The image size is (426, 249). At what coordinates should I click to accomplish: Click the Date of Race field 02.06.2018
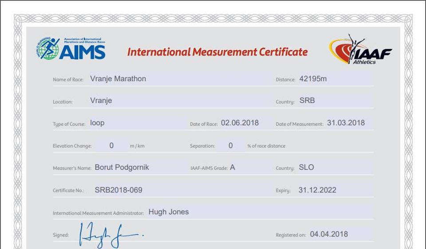(242, 123)
